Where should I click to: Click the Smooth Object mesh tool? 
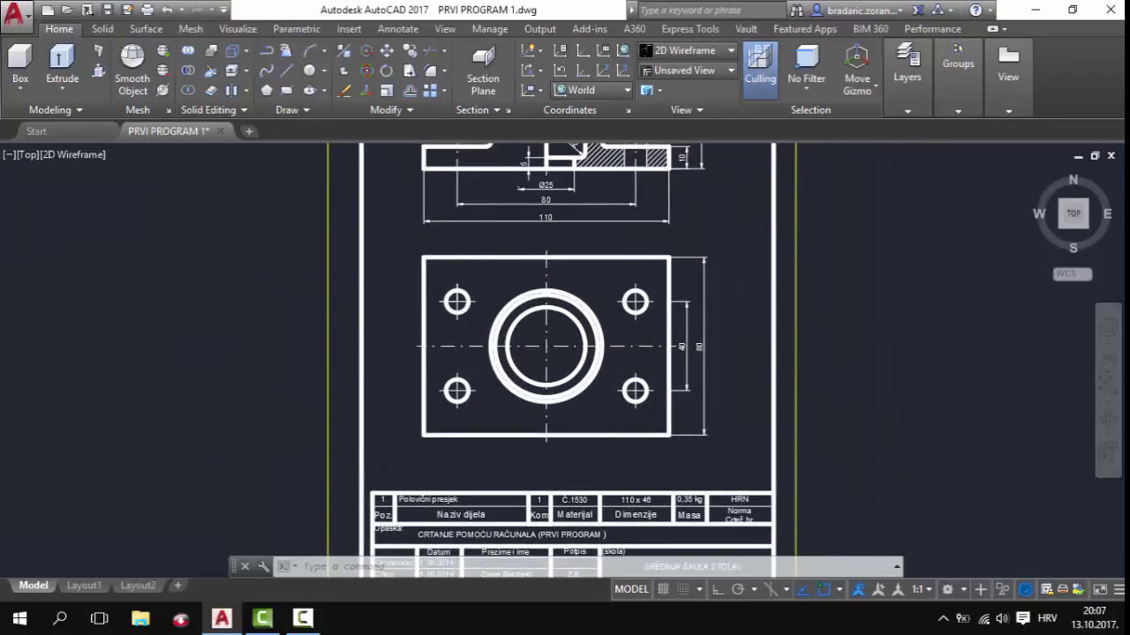tap(132, 70)
